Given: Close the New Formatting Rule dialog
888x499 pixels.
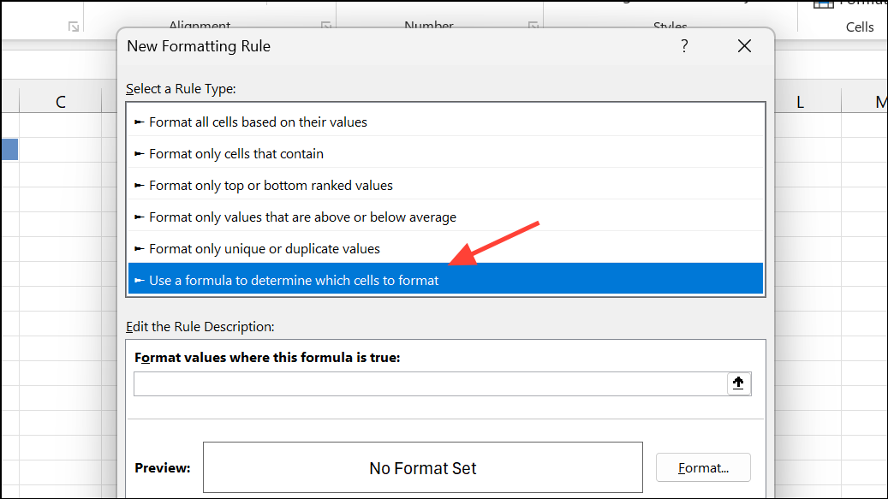Looking at the screenshot, I should [x=744, y=45].
